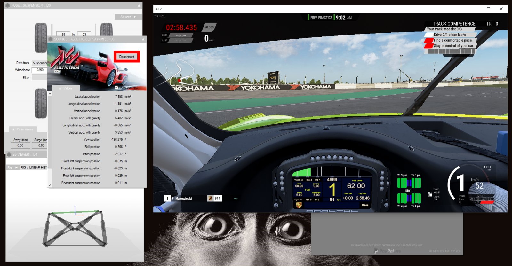Screen dimensions: 512x266
Task: Click the 33 FPS counter
Action: point(159,16)
